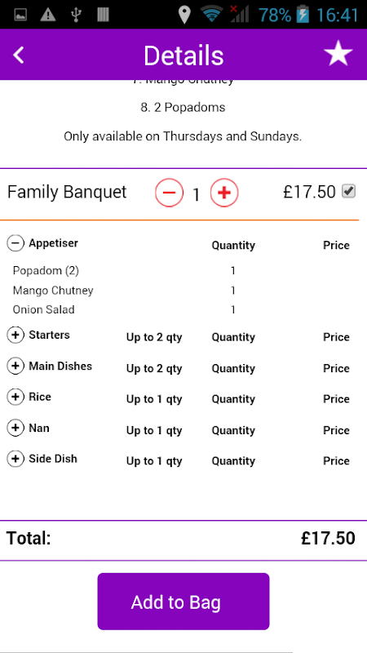Select the Mango Chutney item row
This screenshot has width=367, height=653.
click(x=183, y=291)
